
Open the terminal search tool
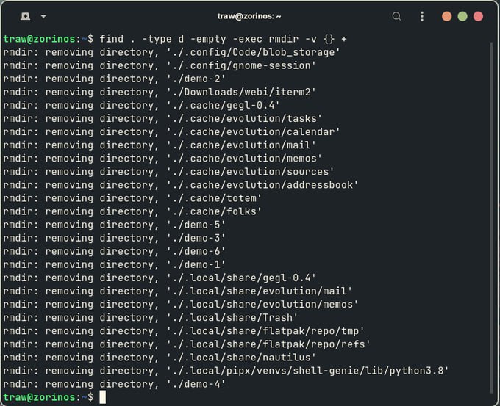[x=396, y=16]
